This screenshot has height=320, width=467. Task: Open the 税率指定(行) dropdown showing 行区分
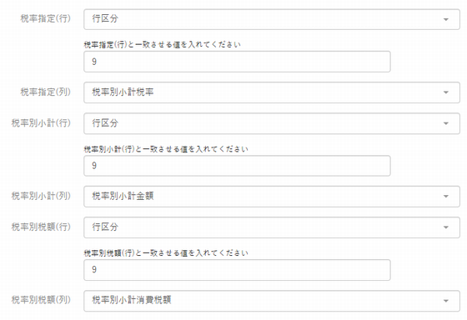point(272,19)
